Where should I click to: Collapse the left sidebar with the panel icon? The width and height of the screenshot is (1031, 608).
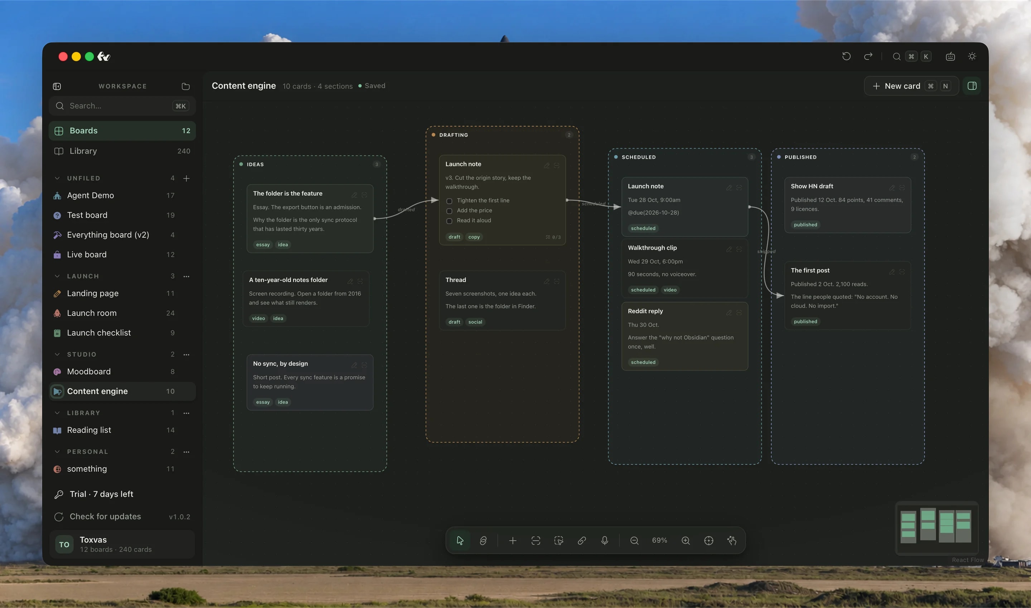click(57, 86)
